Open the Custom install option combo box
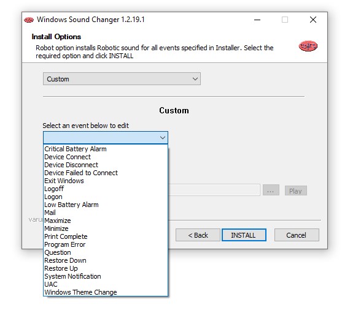Screen dimensions: 342x313 (122, 79)
